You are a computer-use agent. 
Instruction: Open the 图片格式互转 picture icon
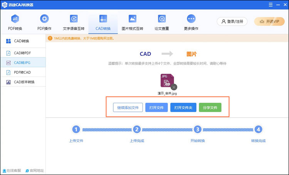click(132, 18)
